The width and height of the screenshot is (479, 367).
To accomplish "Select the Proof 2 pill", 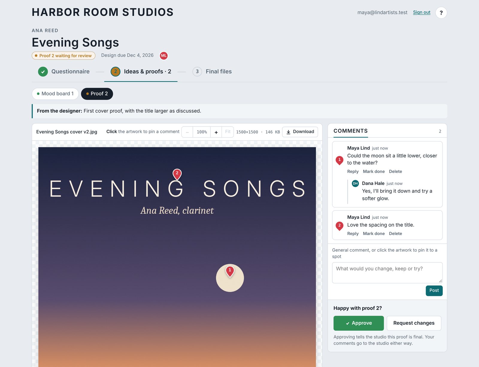I will 97,94.
